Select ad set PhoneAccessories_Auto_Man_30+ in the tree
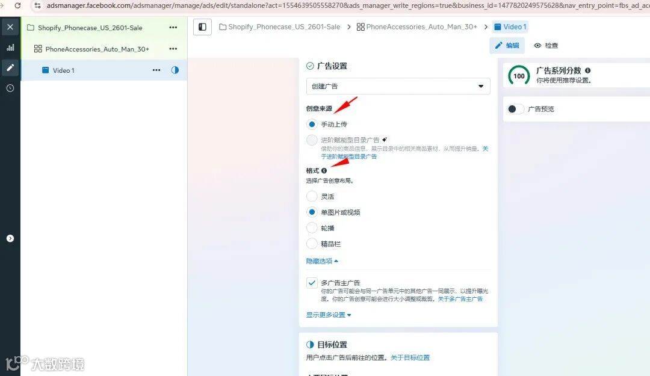This screenshot has width=650, height=376. 97,49
